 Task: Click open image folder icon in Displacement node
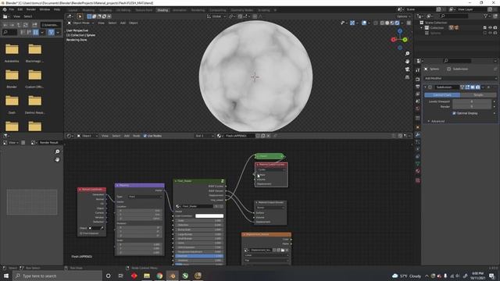283,250
